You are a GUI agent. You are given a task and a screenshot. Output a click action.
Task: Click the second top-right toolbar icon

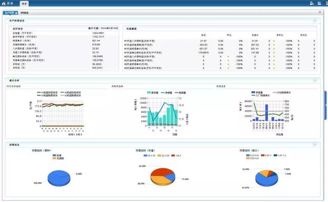tap(319, 4)
